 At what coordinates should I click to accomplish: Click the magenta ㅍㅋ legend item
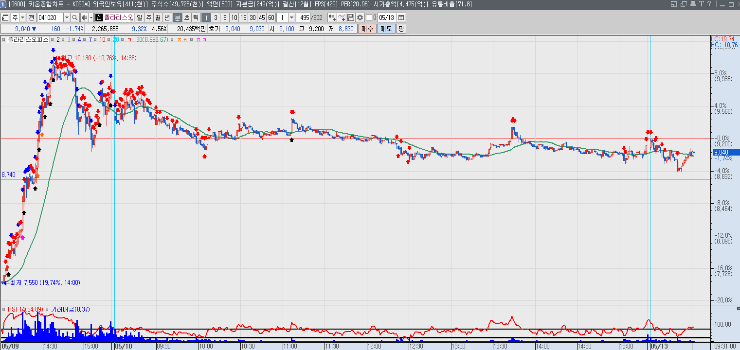[201, 39]
